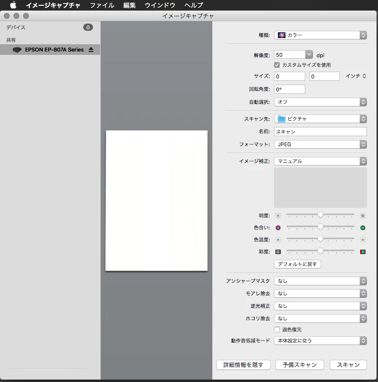Click the eject icon next to EPSON scanner
The image size is (378, 382).
[91, 50]
